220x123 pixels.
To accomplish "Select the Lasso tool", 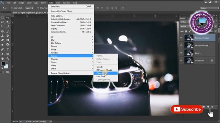I will pyautogui.click(x=2, y=22).
